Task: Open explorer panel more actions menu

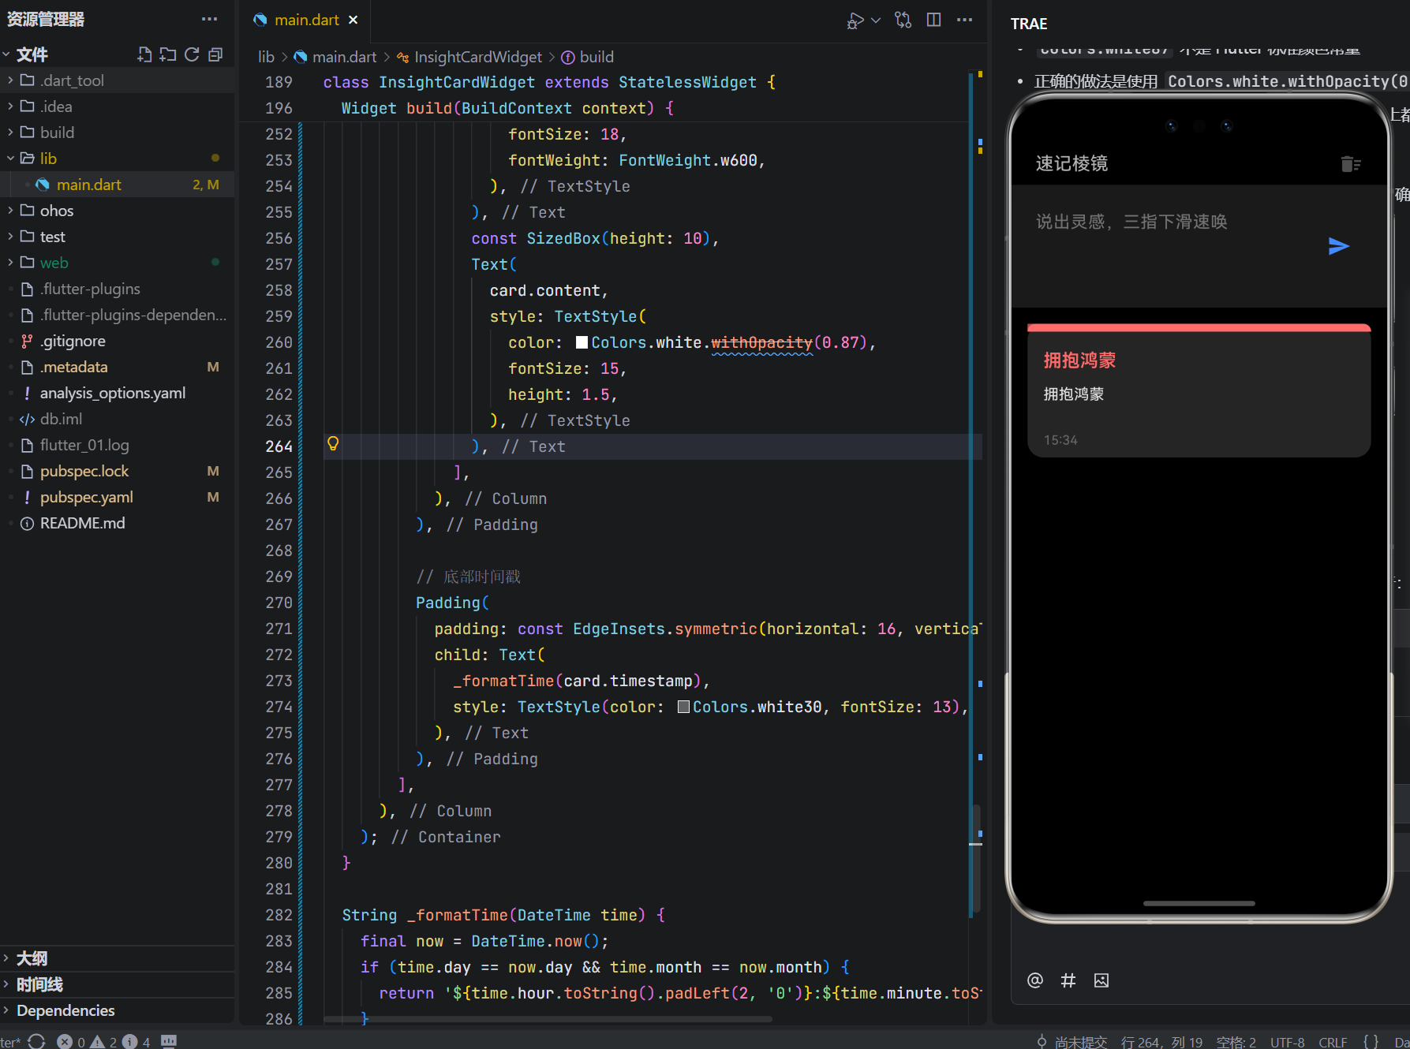Action: [x=209, y=19]
